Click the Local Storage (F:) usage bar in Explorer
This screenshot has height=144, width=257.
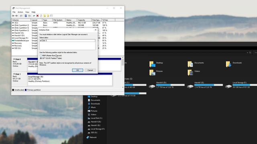tap(245, 85)
